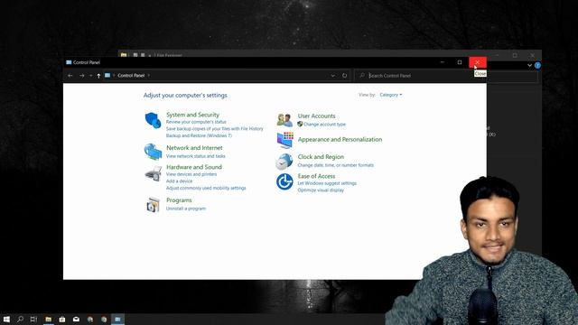
Task: Minimize the Control Panel window
Action: coord(443,62)
